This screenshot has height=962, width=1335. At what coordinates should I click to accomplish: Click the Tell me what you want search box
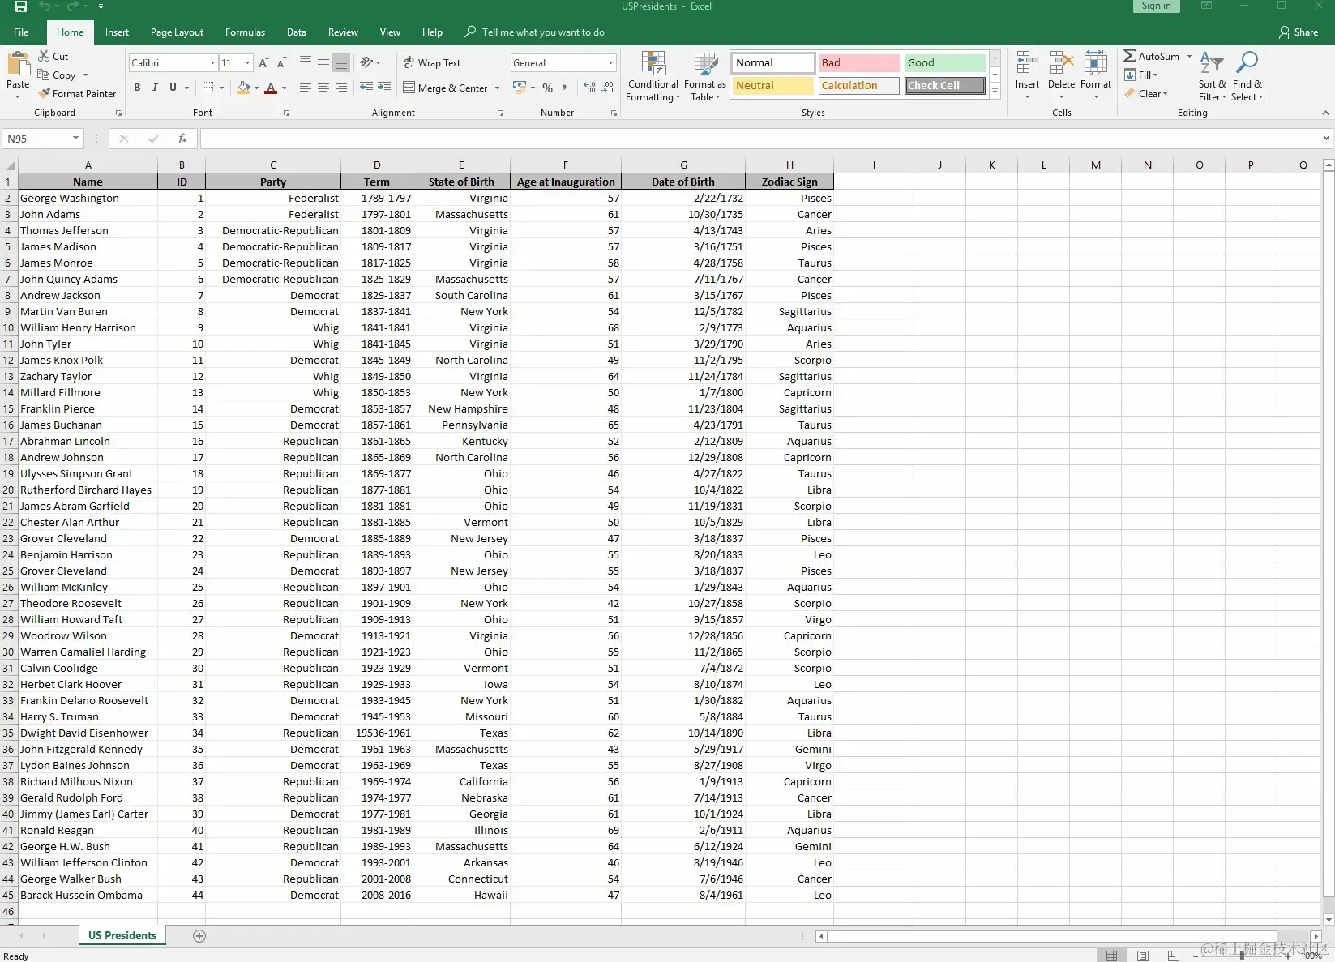pos(535,32)
